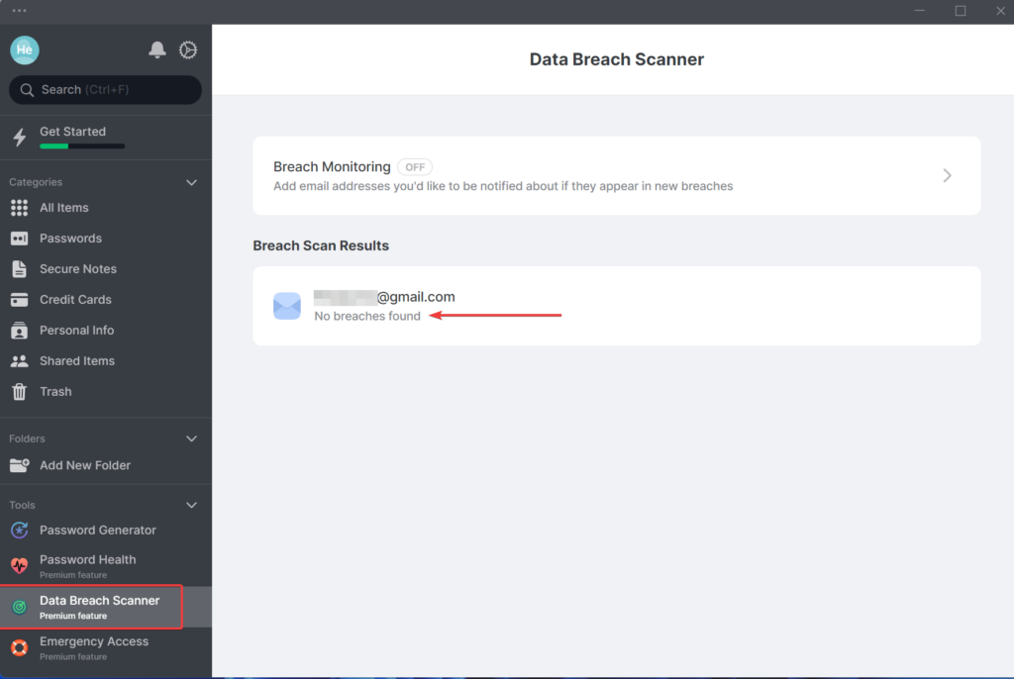Click the Trash bin icon
This screenshot has height=679, width=1014.
coord(20,391)
